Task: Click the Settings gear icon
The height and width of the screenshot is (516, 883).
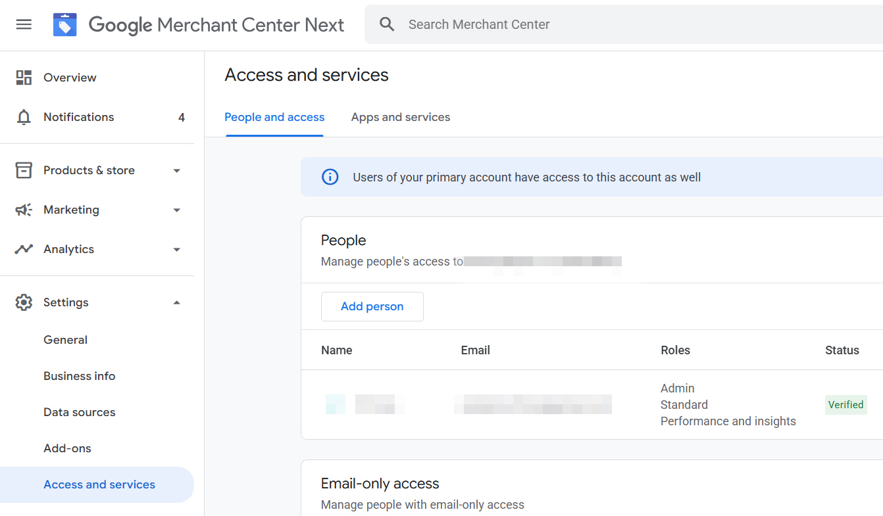Action: coord(24,302)
